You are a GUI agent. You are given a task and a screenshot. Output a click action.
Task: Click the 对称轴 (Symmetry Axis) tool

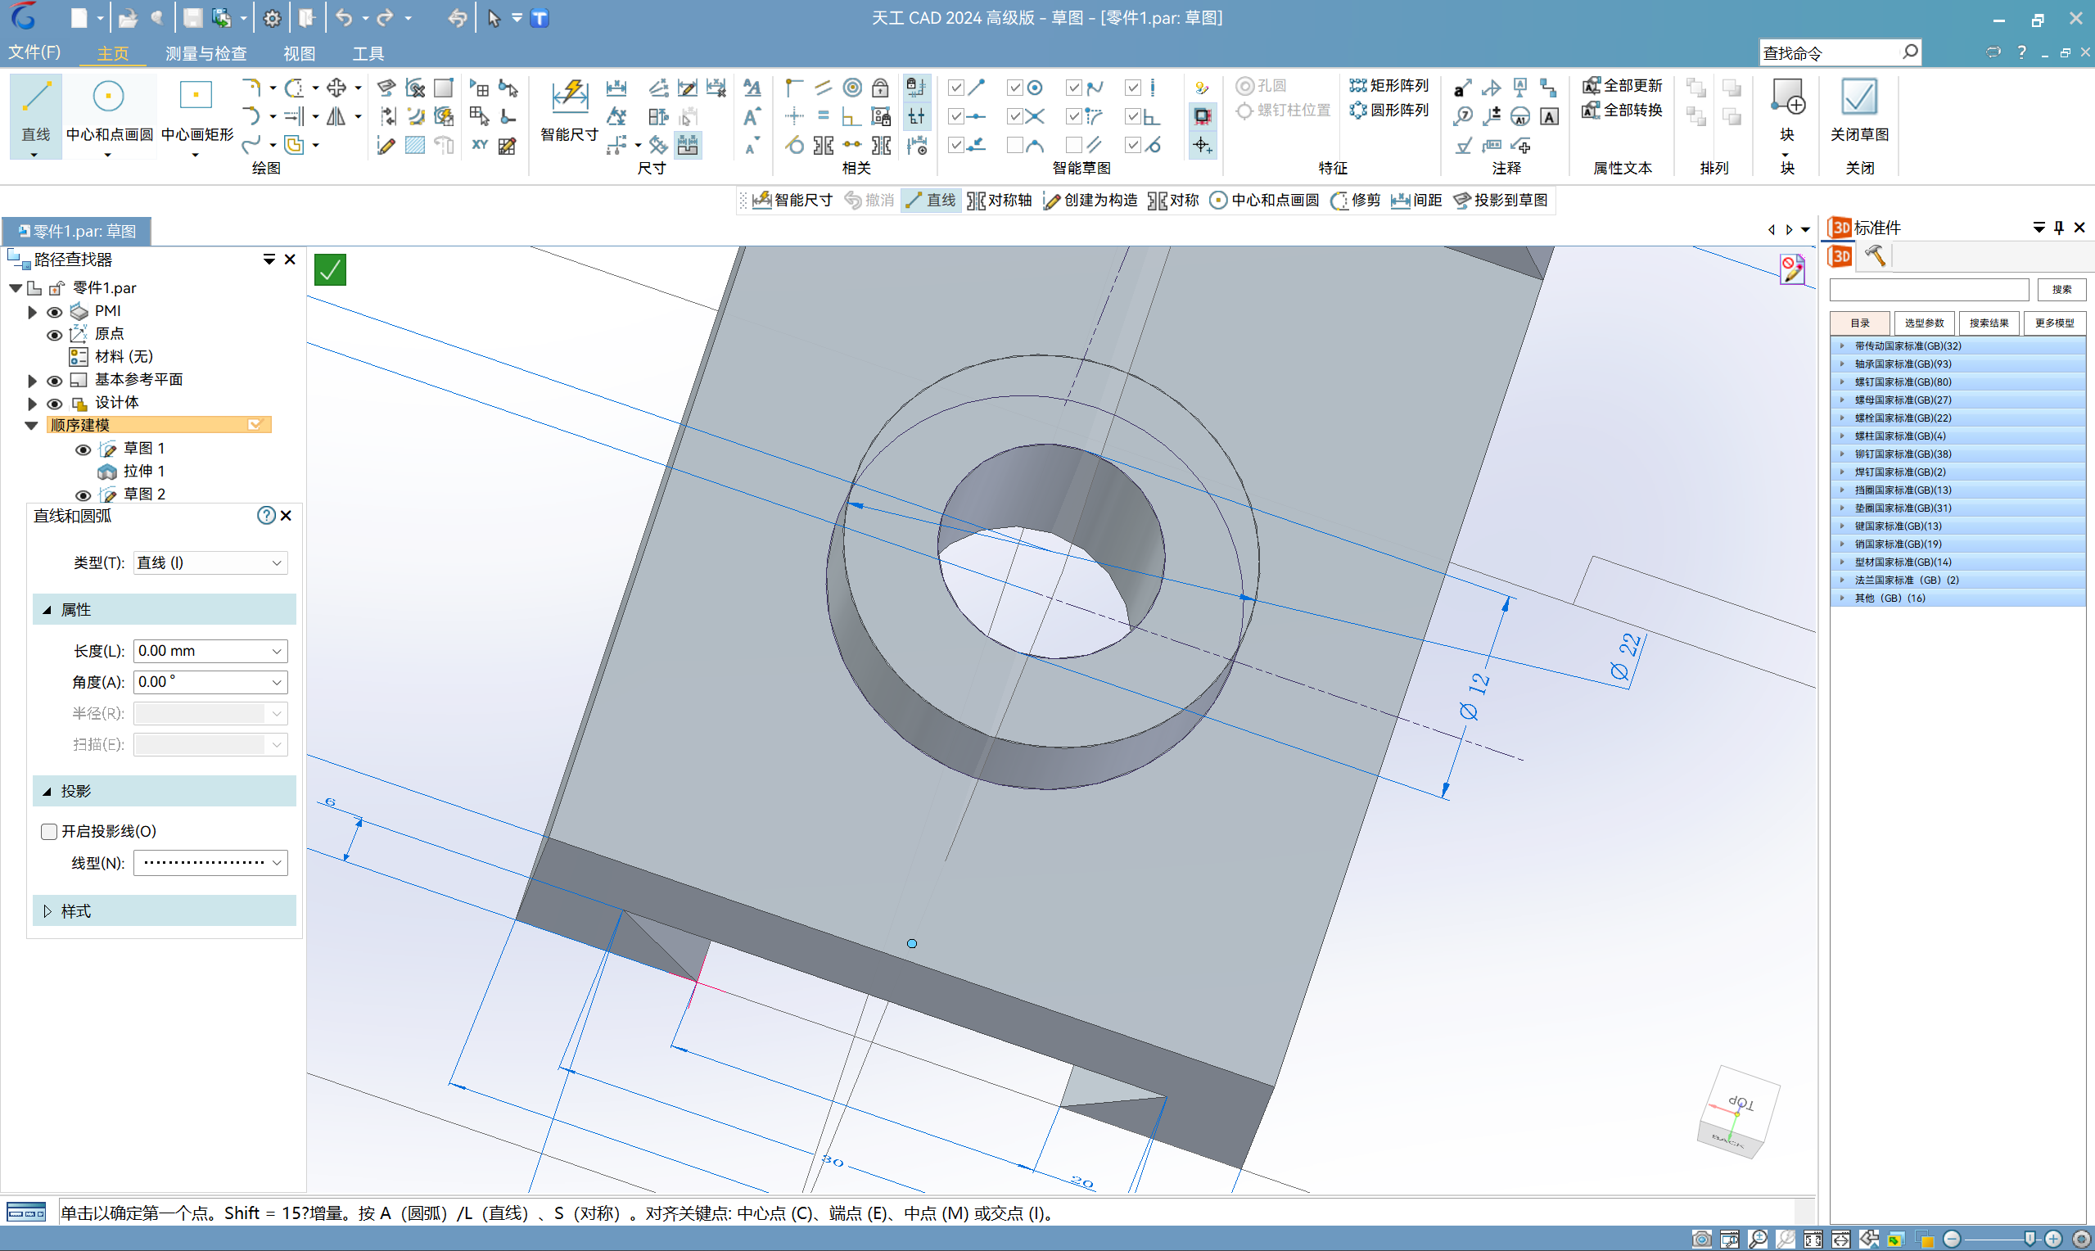[x=1000, y=200]
